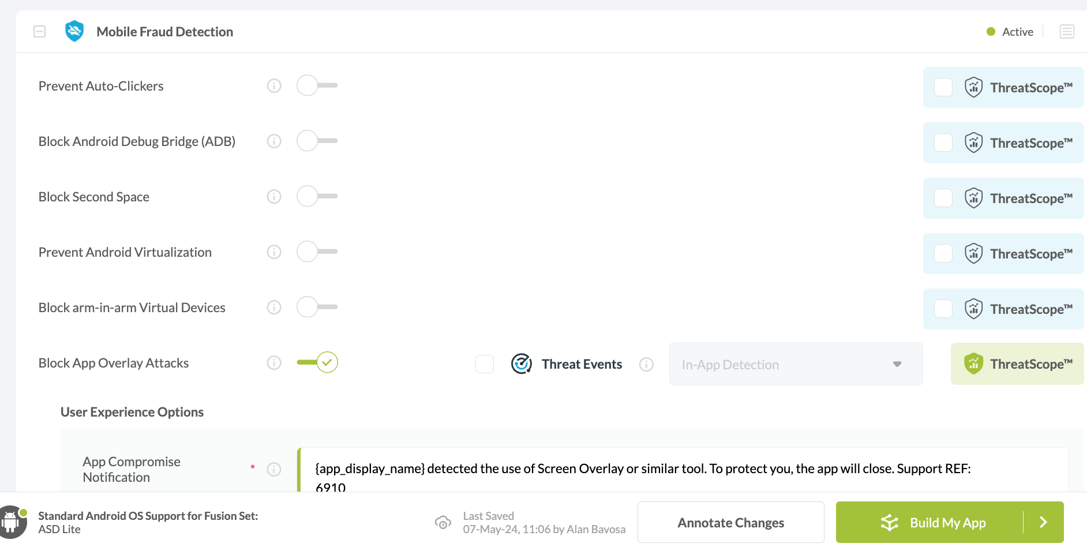Click the Annotate Changes button
Screen dimensions: 1087x547
(x=730, y=522)
